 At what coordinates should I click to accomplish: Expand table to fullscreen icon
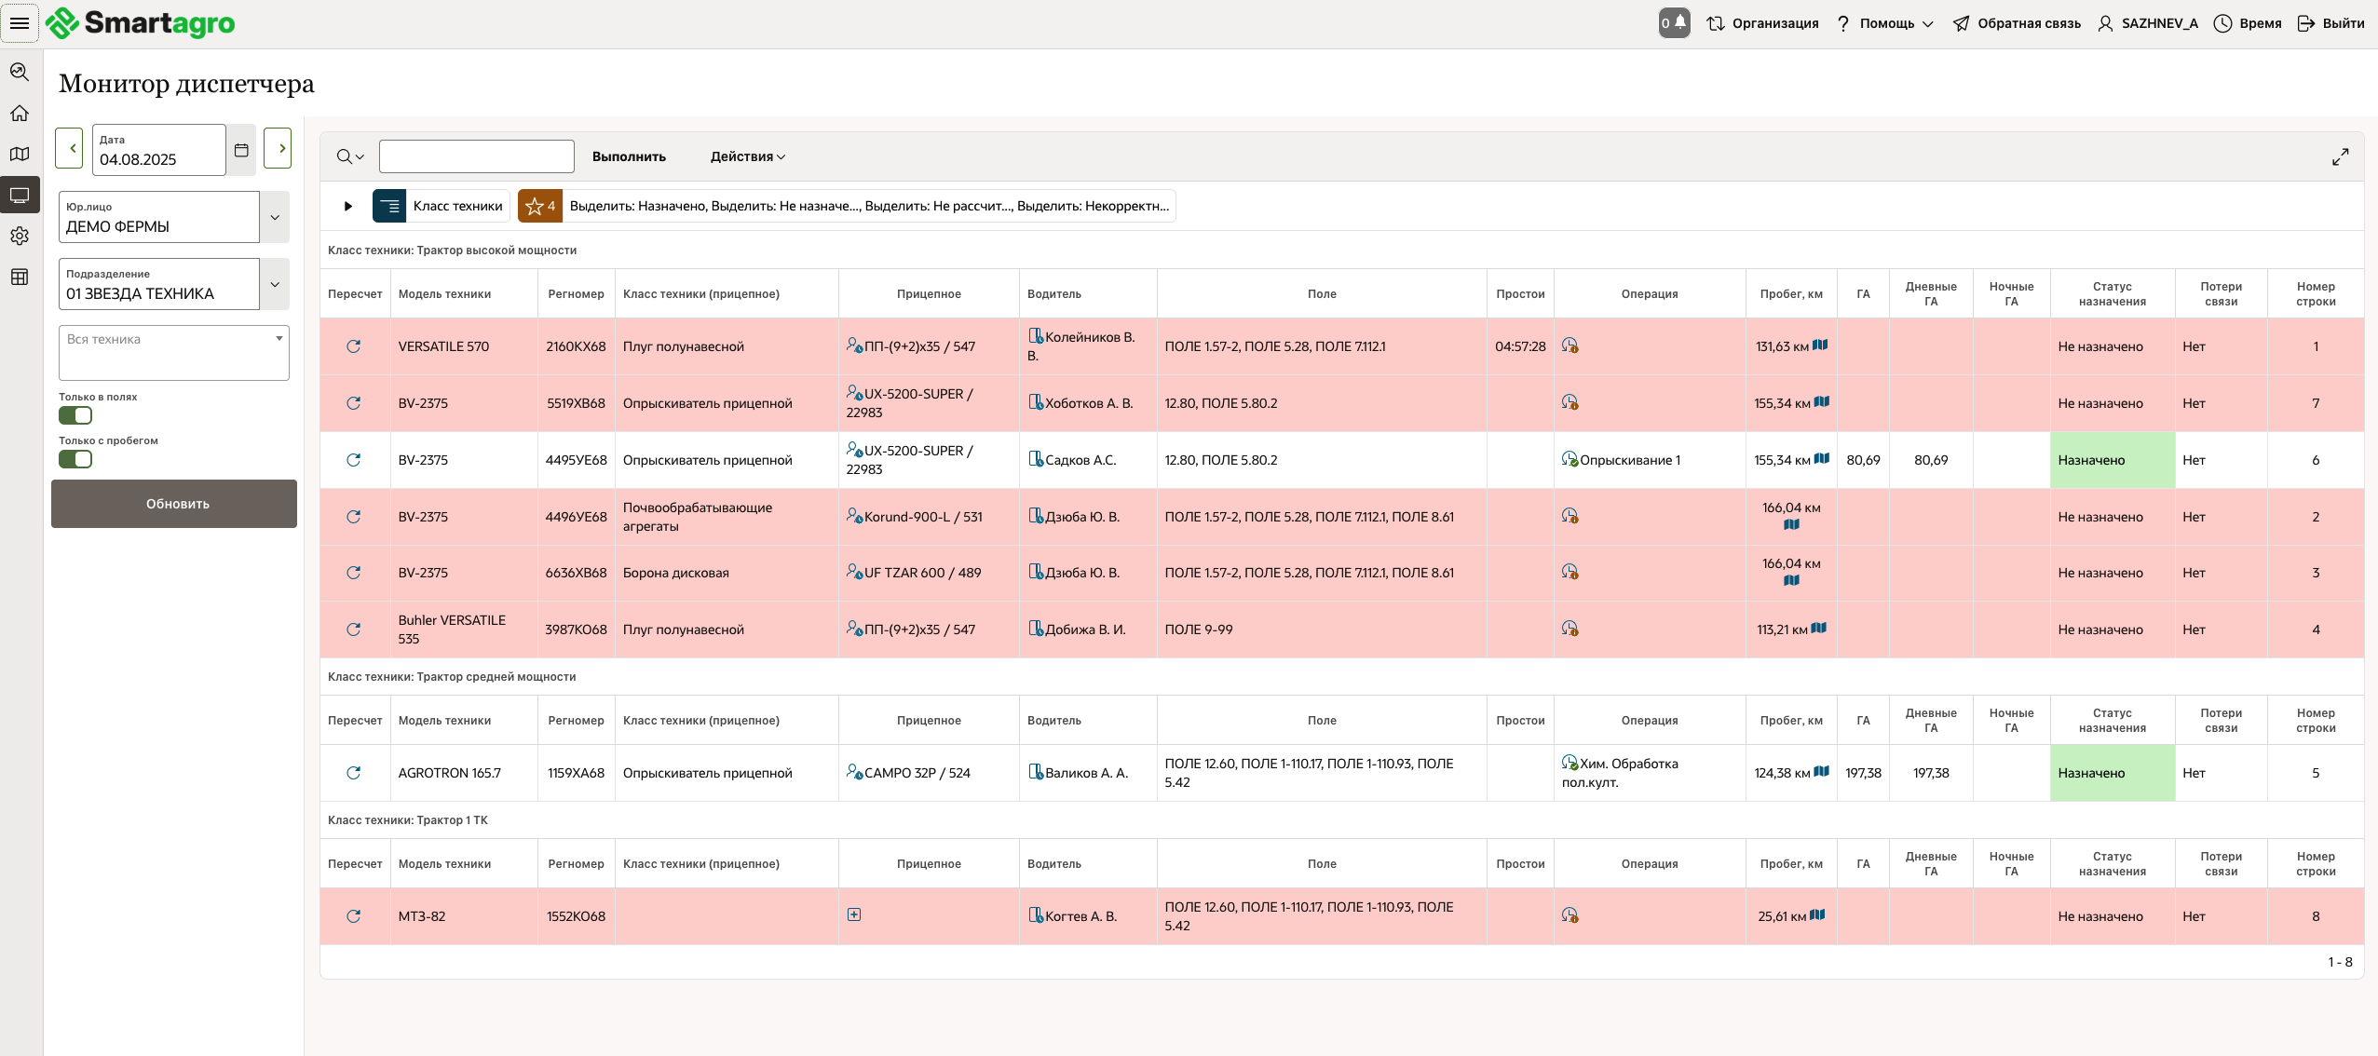click(2340, 156)
